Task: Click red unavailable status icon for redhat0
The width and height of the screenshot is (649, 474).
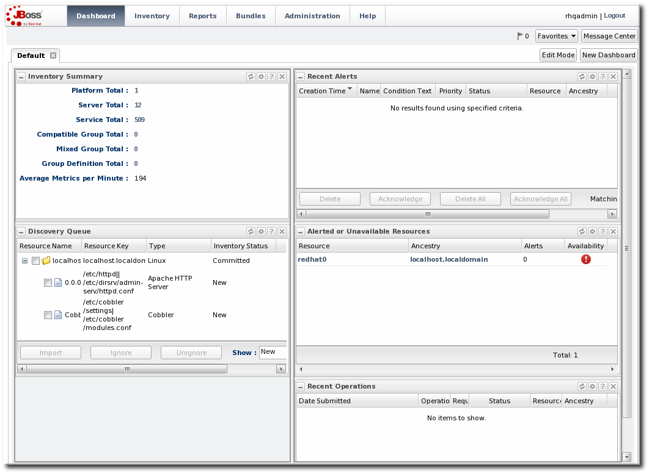Action: 586,259
